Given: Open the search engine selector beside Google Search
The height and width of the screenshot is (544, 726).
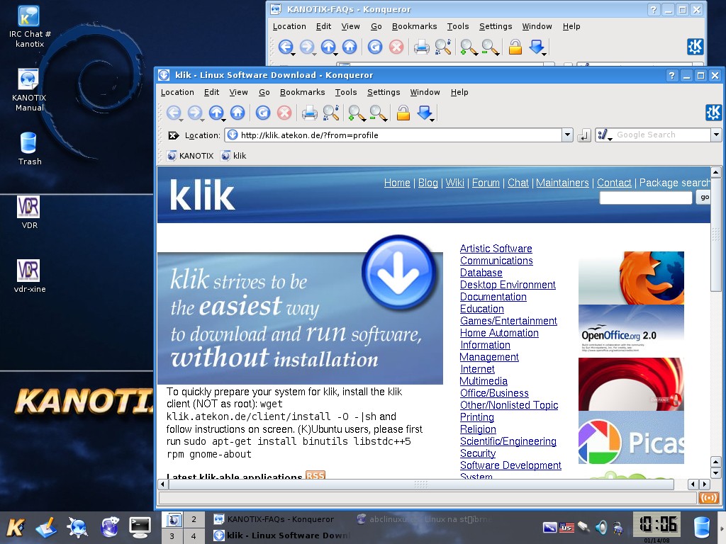Looking at the screenshot, I should point(604,135).
